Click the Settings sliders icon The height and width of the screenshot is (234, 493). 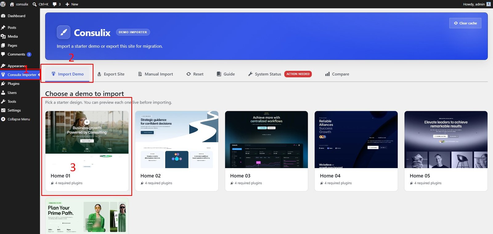[3, 110]
